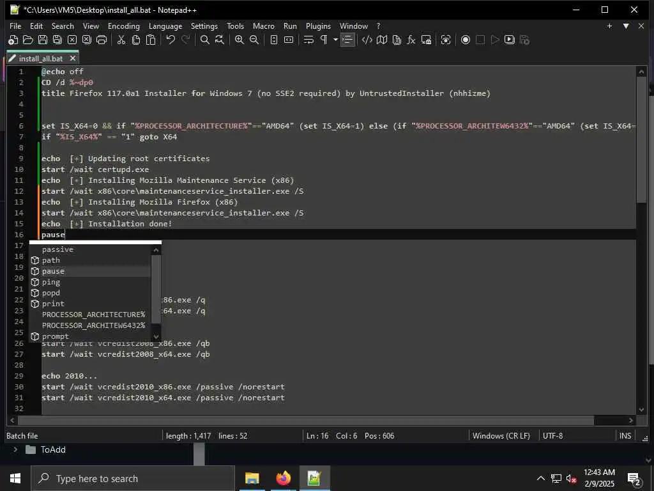This screenshot has height=491, width=654.
Task: Open the File menu
Action: [15, 26]
